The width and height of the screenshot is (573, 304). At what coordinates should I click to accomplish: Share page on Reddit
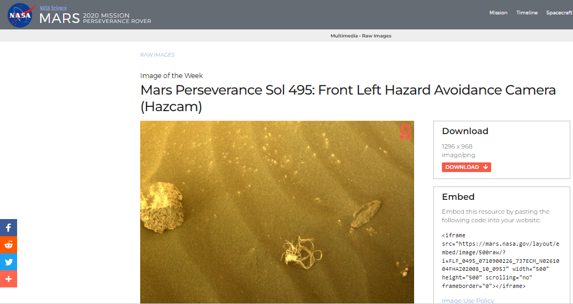(x=9, y=245)
